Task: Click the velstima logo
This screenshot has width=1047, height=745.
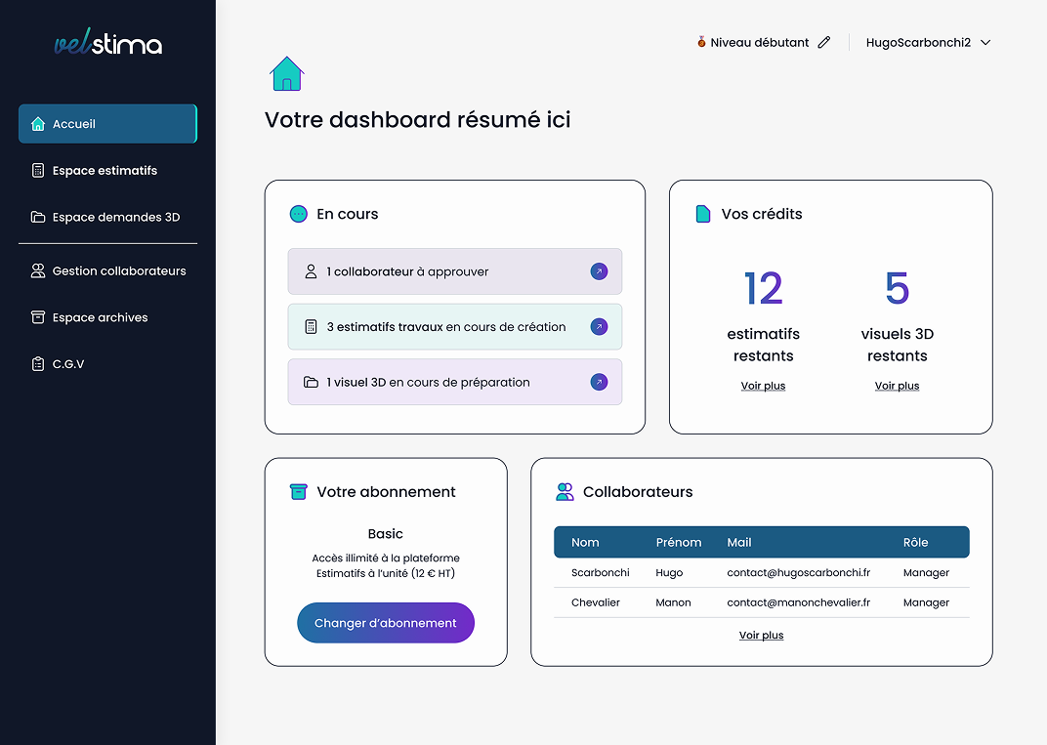Action: pyautogui.click(x=108, y=43)
